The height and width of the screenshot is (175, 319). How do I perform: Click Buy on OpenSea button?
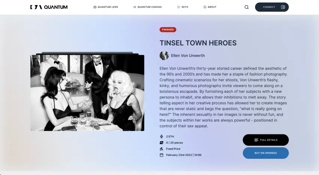click(x=266, y=153)
